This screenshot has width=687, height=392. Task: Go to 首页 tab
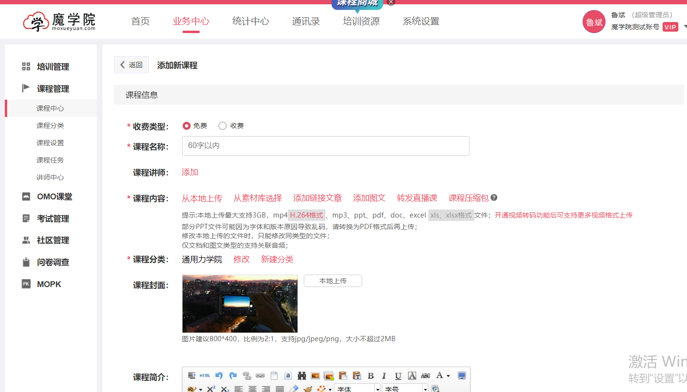point(140,21)
